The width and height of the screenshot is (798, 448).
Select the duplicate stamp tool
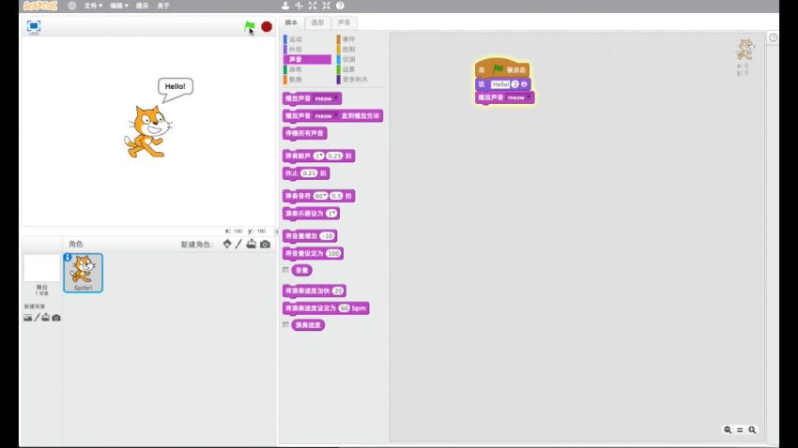(x=285, y=6)
